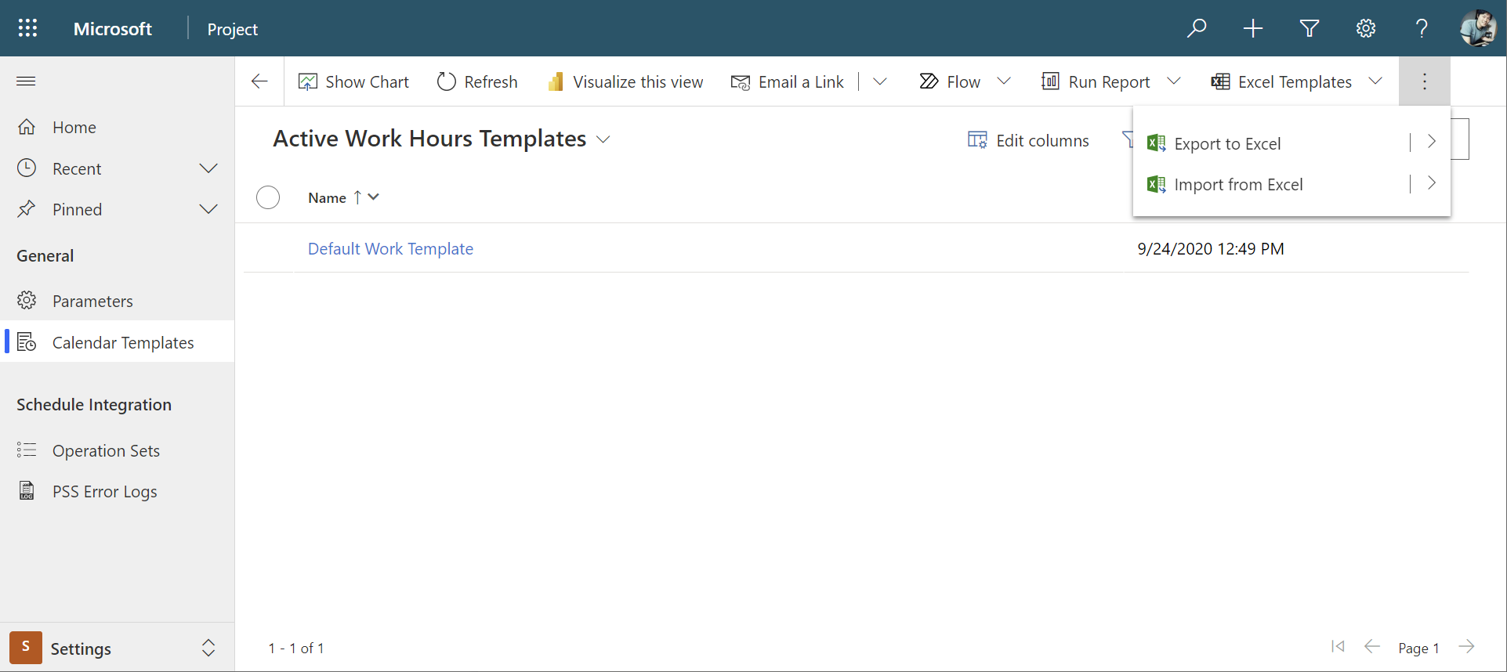Expand the Pinned chevron
The width and height of the screenshot is (1507, 672).
click(208, 209)
